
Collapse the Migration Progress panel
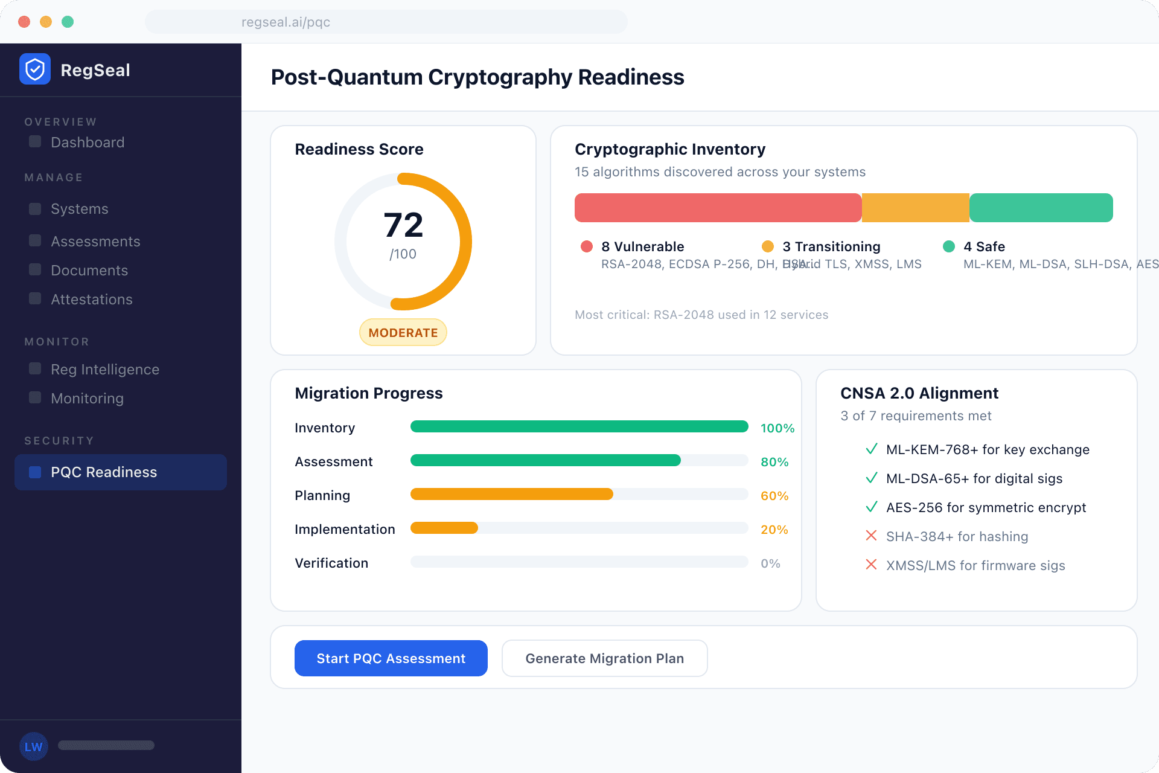click(x=368, y=393)
